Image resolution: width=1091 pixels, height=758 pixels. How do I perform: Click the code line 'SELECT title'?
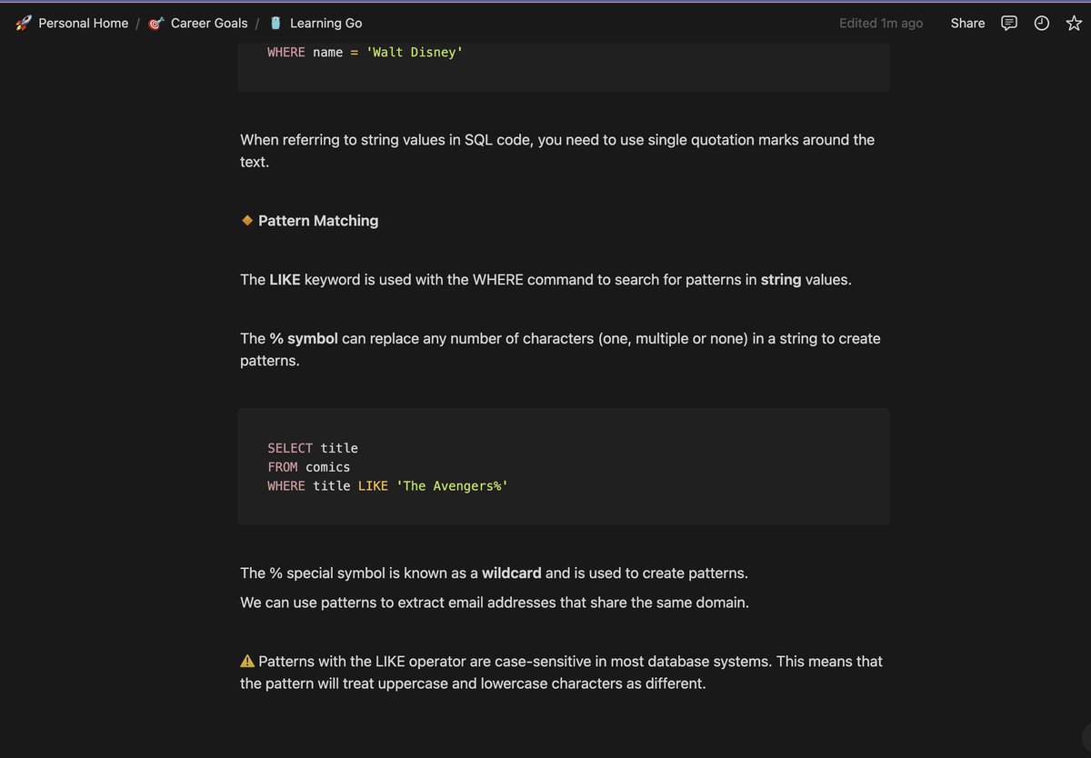coord(313,448)
